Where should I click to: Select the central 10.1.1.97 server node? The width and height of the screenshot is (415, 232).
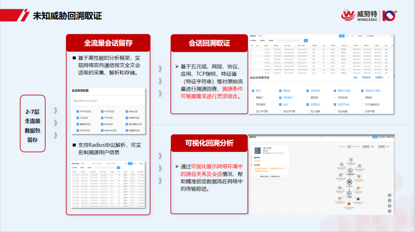pos(349,182)
